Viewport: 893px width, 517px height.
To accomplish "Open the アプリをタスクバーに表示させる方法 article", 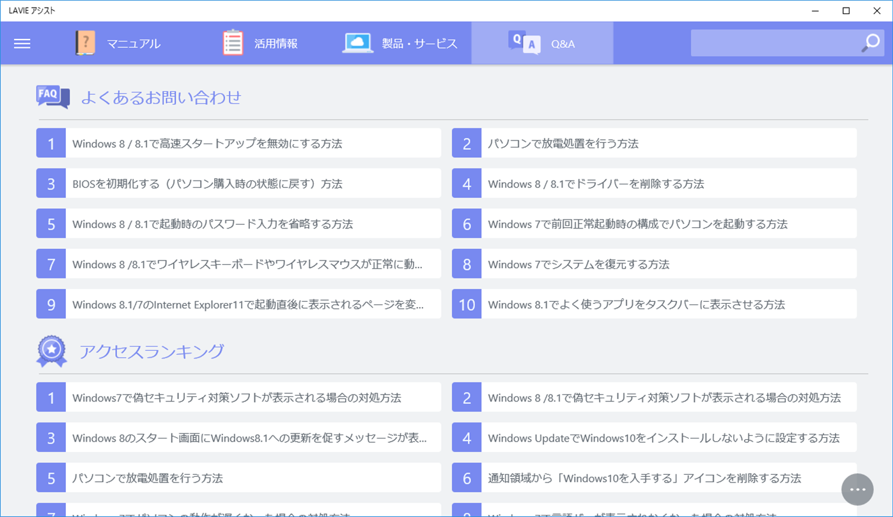I will pos(654,304).
